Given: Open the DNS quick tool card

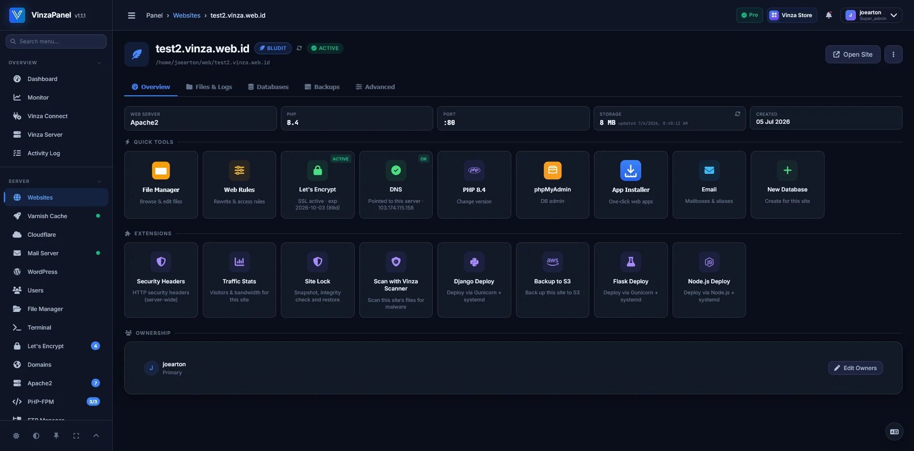Looking at the screenshot, I should click(x=396, y=185).
